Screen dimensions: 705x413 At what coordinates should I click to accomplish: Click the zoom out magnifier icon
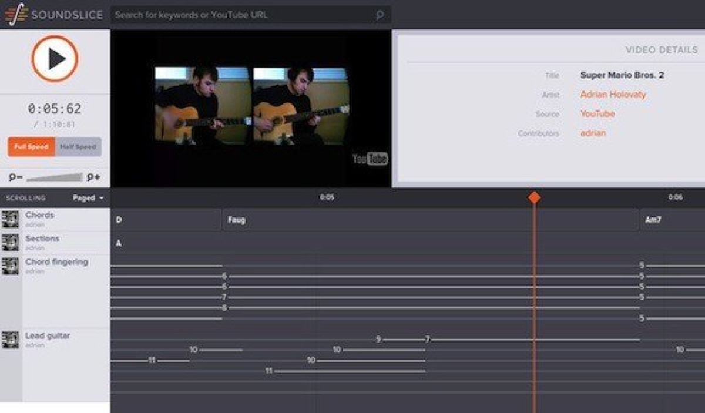click(16, 177)
